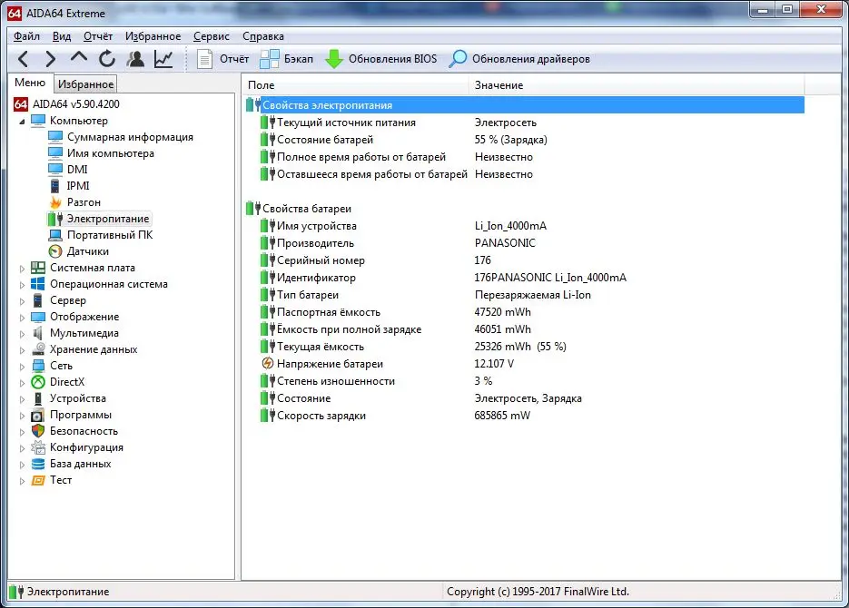The width and height of the screenshot is (849, 608).
Task: Expand the Мультимедиа node
Action: click(22, 334)
